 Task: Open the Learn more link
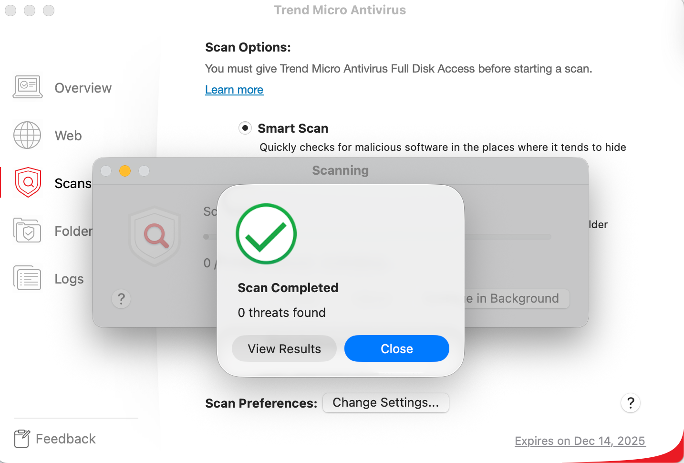[x=234, y=90]
